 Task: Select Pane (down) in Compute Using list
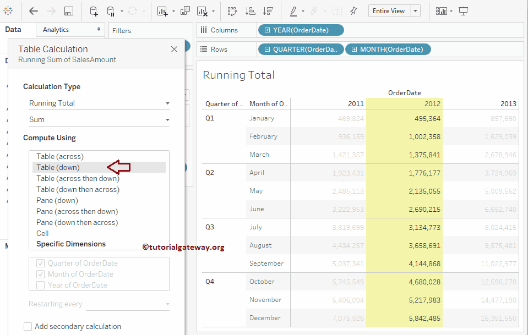(x=57, y=200)
